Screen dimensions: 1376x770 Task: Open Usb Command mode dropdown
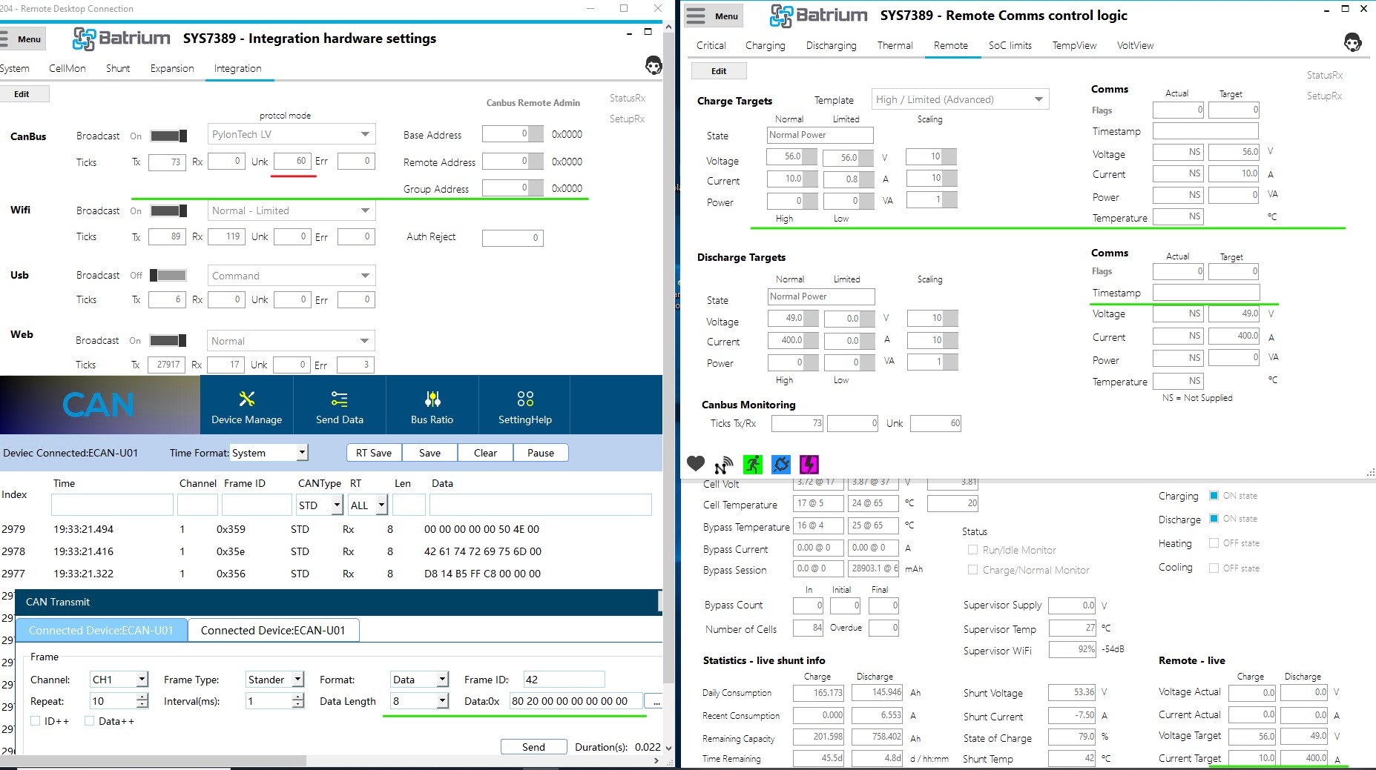click(x=292, y=276)
